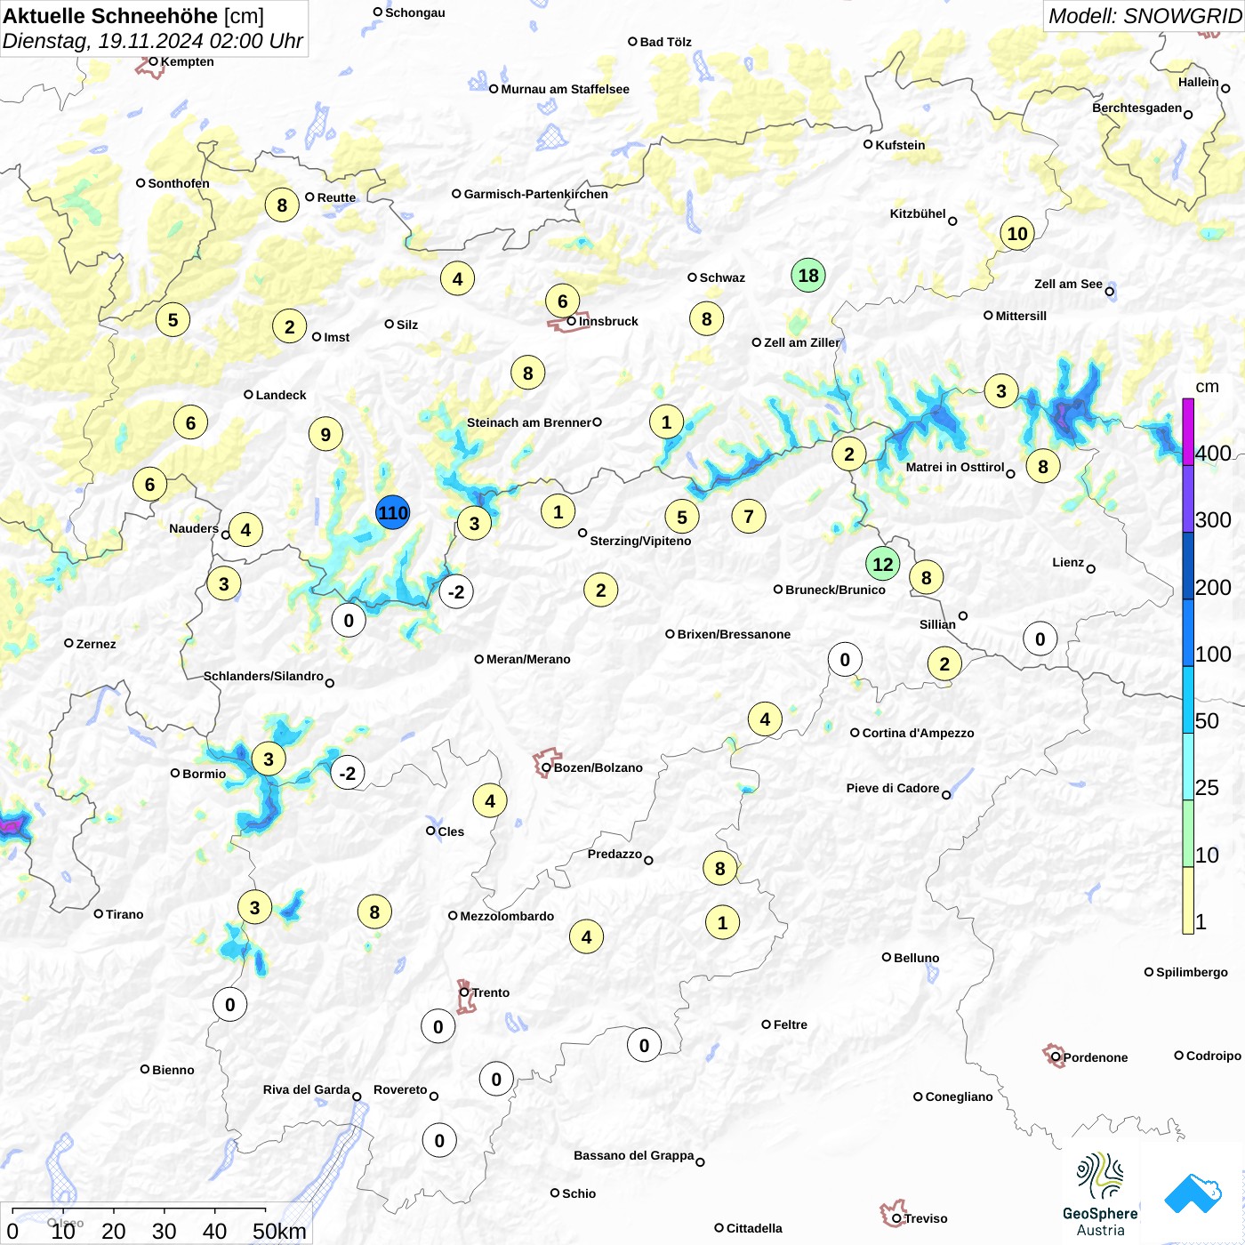1245x1245 pixels.
Task: Click the Lienz city label
Action: point(1068,562)
